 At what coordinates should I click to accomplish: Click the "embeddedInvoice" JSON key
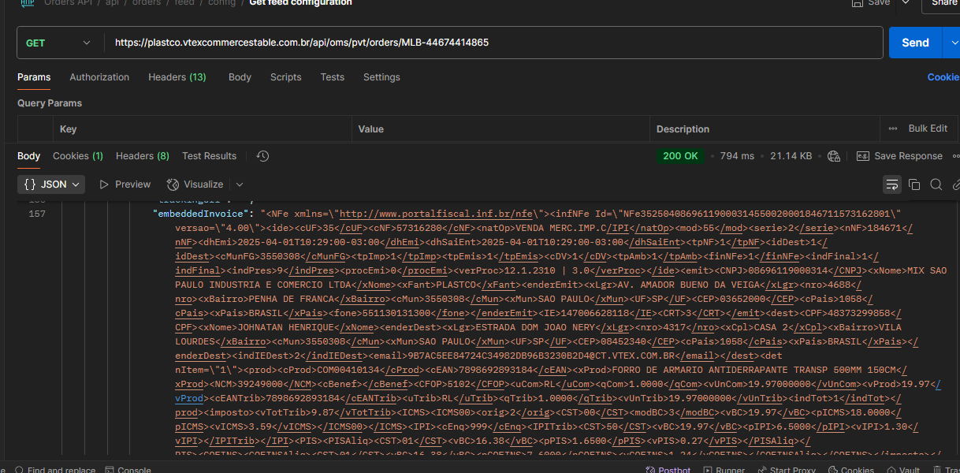pos(203,213)
